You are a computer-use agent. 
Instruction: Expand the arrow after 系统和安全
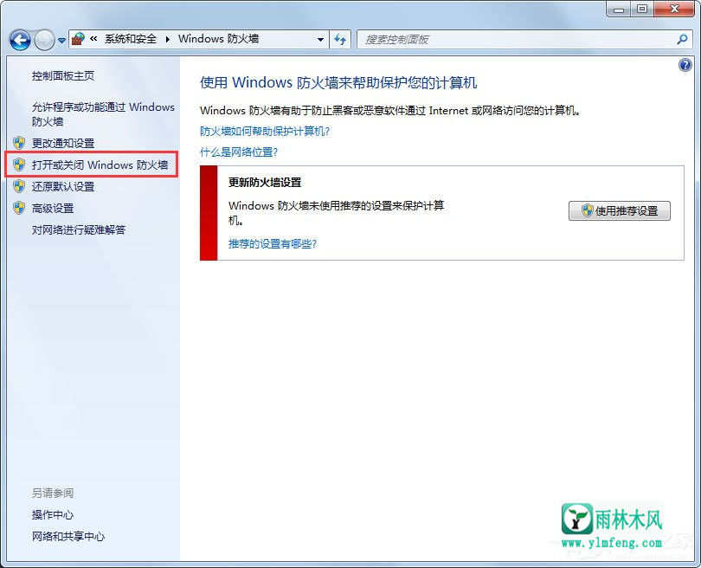pos(168,39)
